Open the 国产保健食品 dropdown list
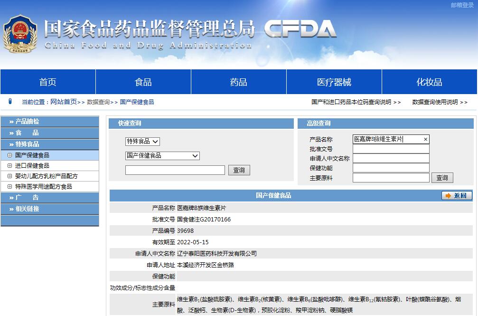Image resolution: width=478 pixels, height=316 pixels. click(162, 156)
